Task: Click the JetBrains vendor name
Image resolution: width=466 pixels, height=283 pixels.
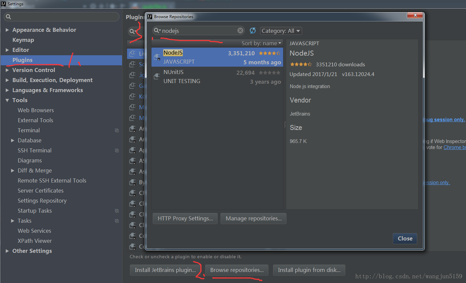Action: point(300,114)
